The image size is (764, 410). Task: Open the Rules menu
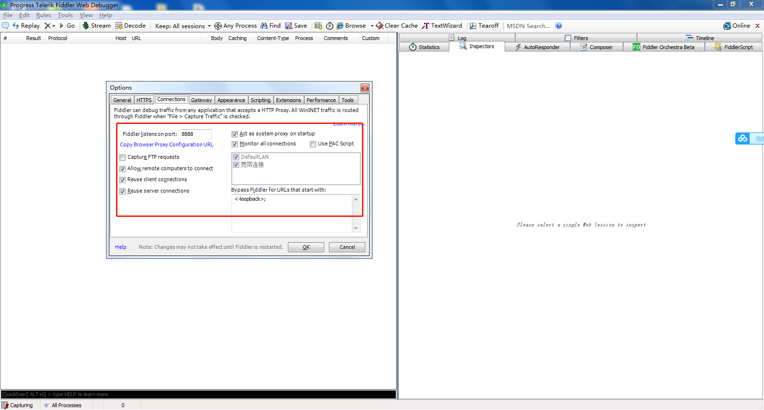pos(43,15)
